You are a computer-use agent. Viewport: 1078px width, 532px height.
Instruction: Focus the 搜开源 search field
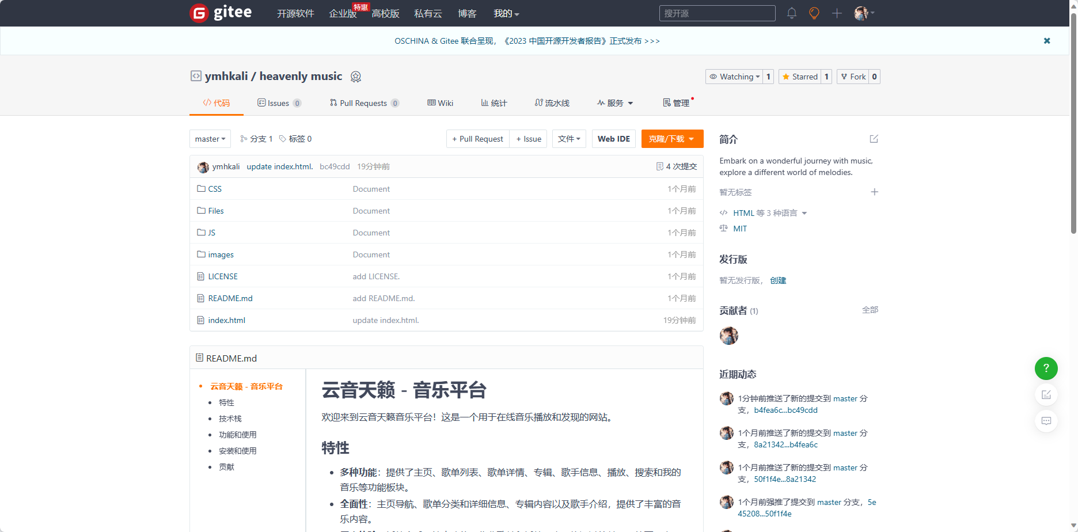point(717,13)
